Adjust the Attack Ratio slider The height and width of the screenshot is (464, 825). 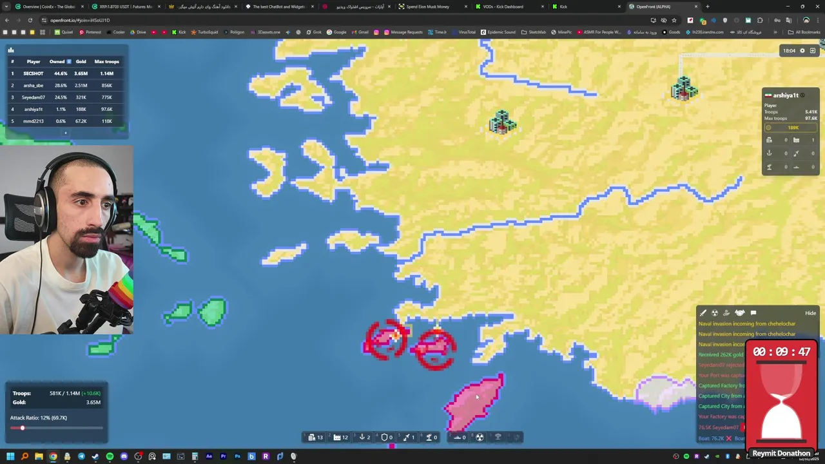click(x=56, y=428)
